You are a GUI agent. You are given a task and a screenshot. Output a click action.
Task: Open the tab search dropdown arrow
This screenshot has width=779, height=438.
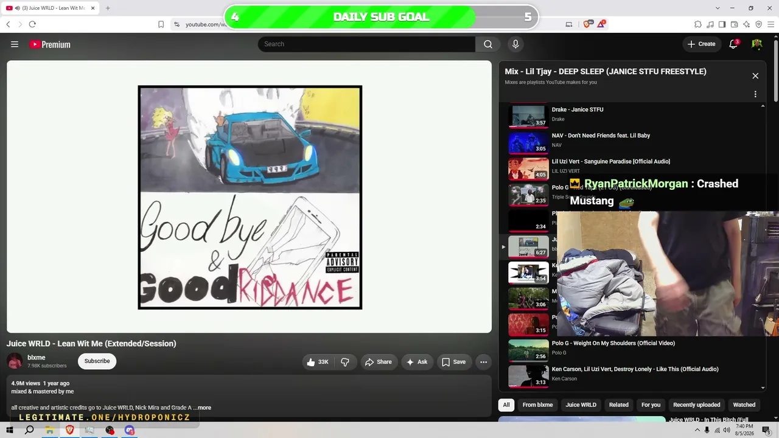click(x=718, y=8)
